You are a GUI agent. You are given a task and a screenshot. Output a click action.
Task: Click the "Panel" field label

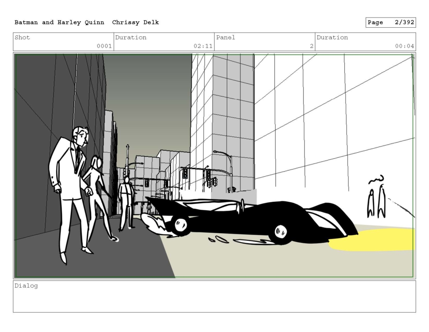(x=225, y=37)
